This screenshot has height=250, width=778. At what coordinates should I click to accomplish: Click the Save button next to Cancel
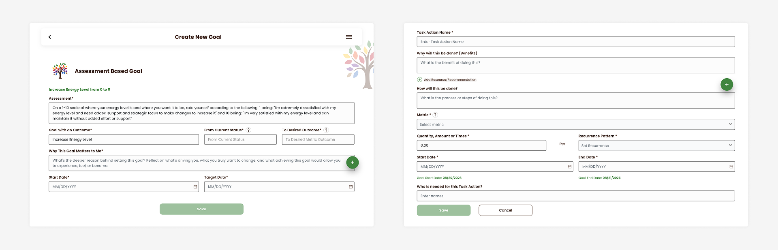point(444,210)
